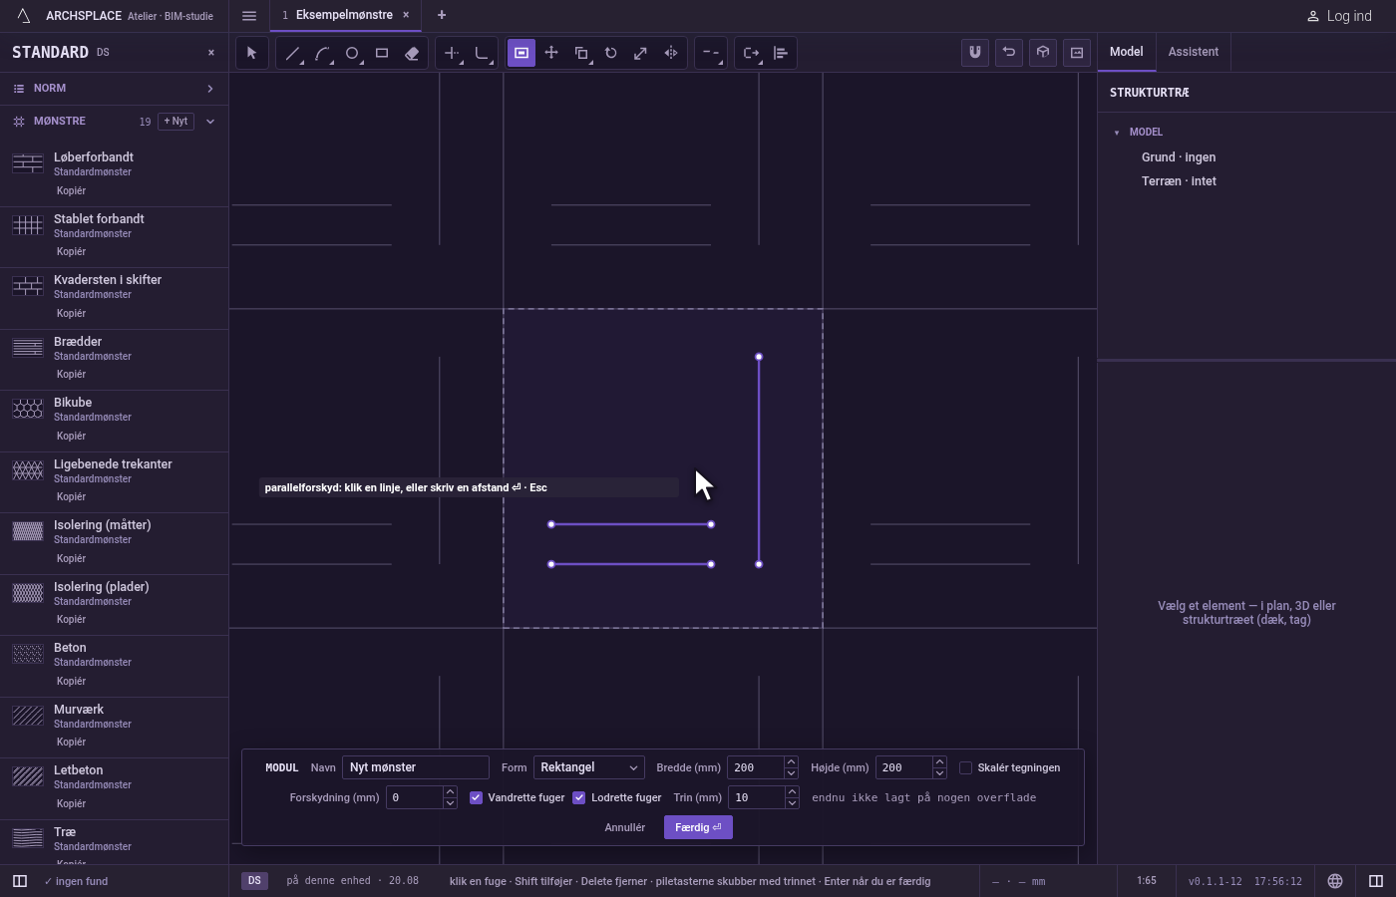Screen dimensions: 1396x897
Task: Collapse the MODEL tree node
Action: click(1117, 133)
